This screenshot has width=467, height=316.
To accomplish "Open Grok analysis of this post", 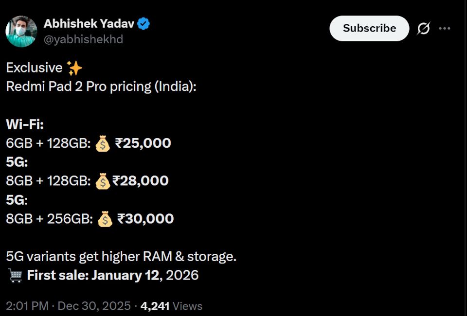I will coord(424,28).
